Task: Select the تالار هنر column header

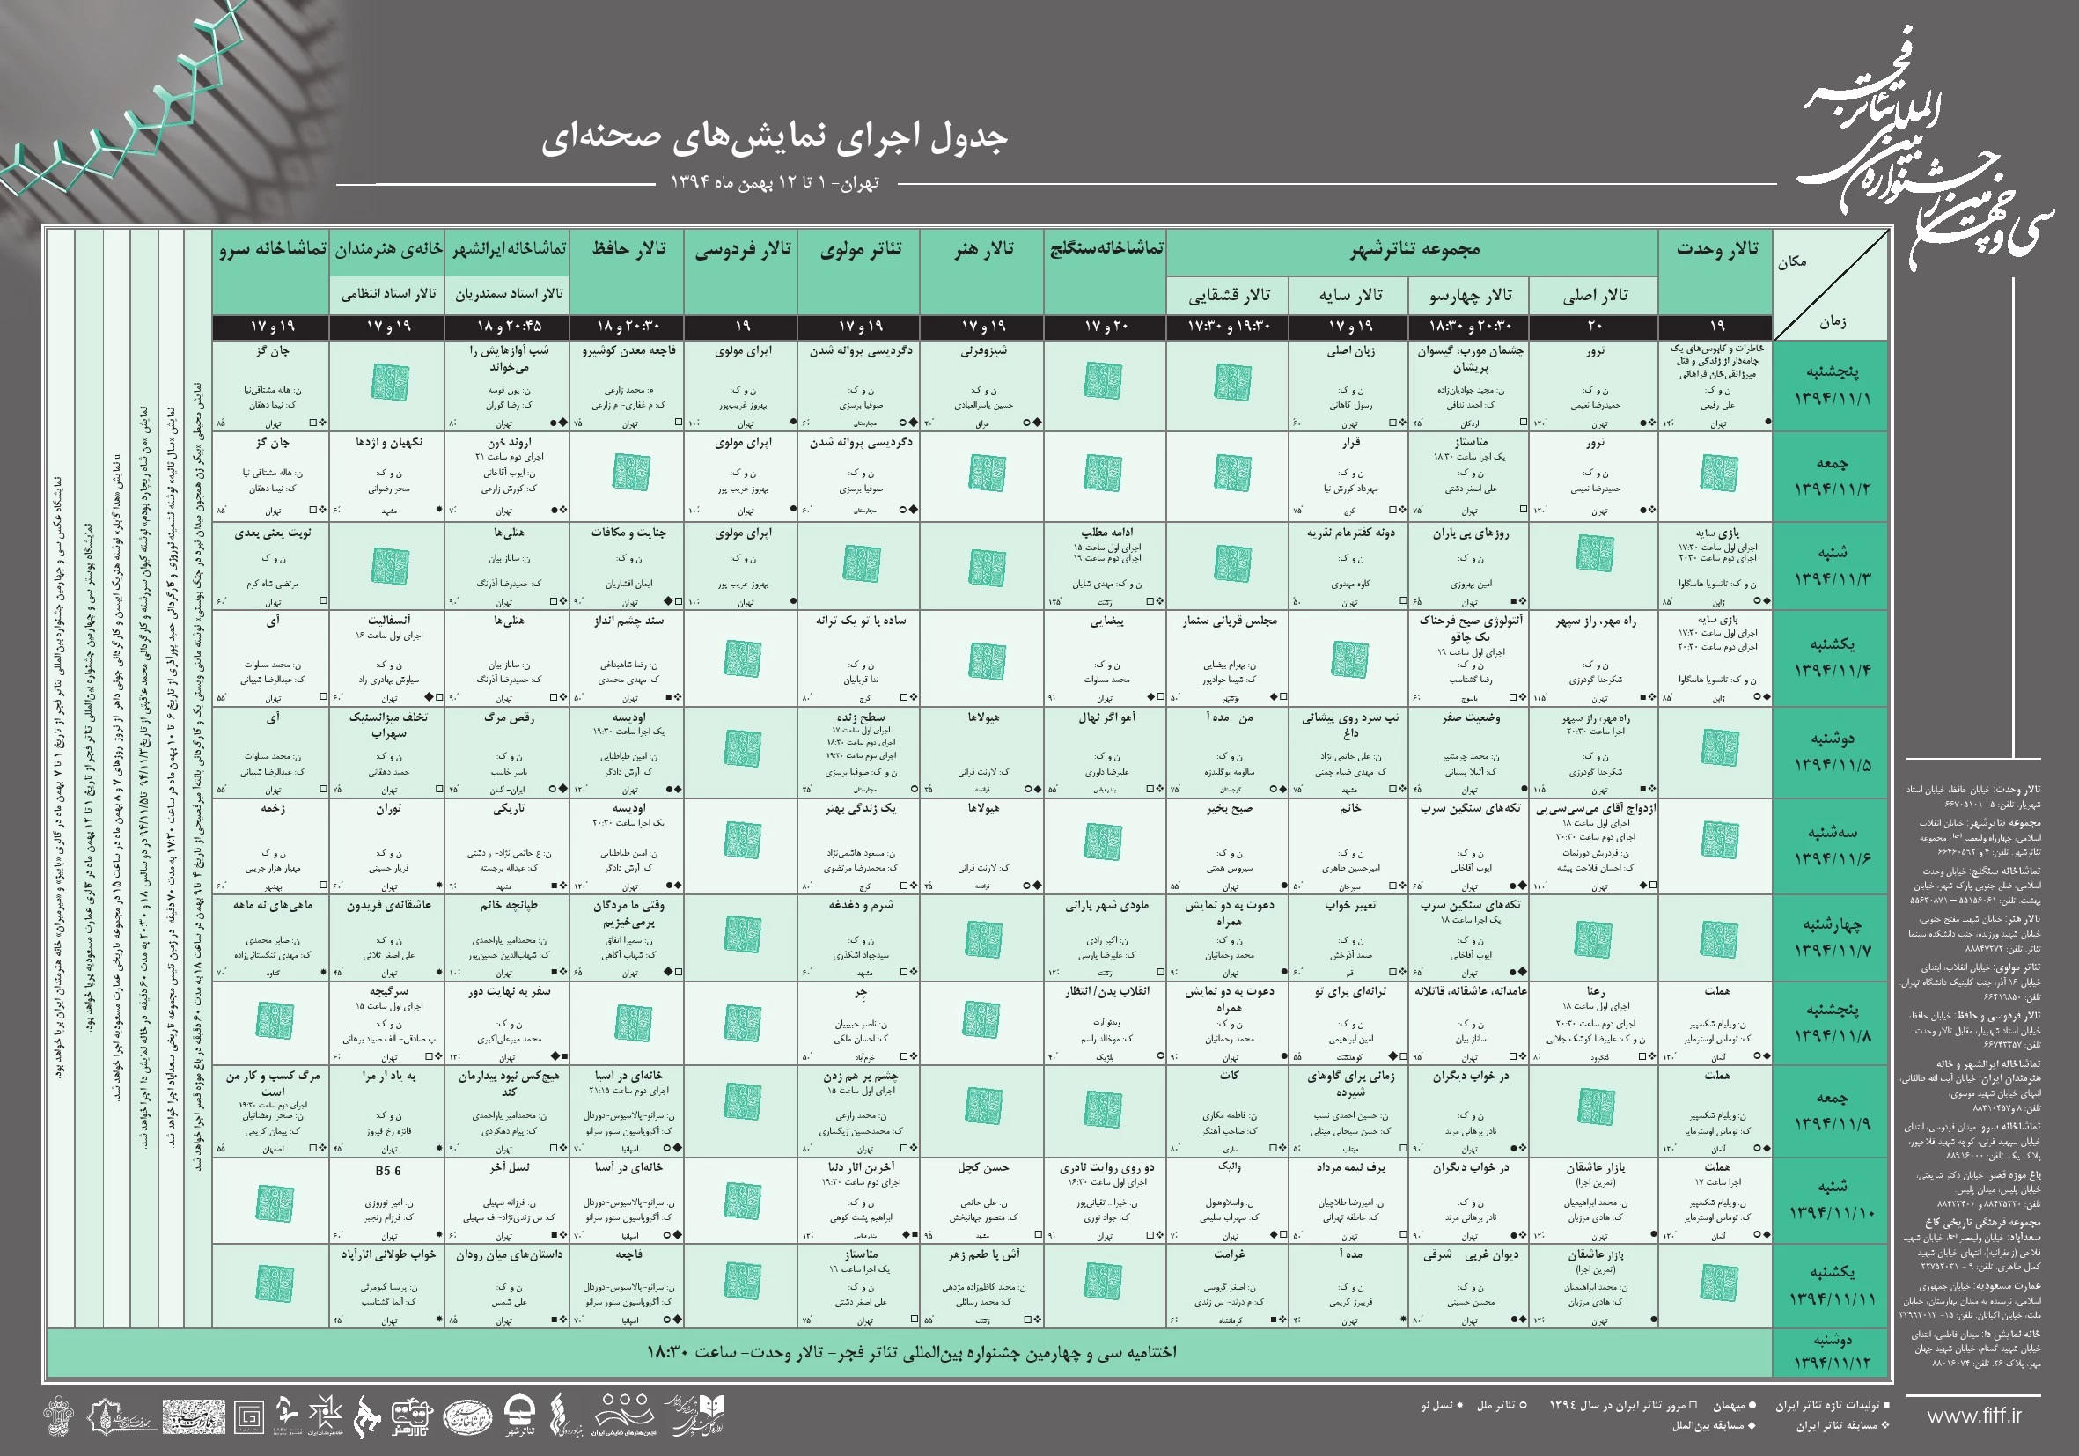Action: click(x=982, y=271)
